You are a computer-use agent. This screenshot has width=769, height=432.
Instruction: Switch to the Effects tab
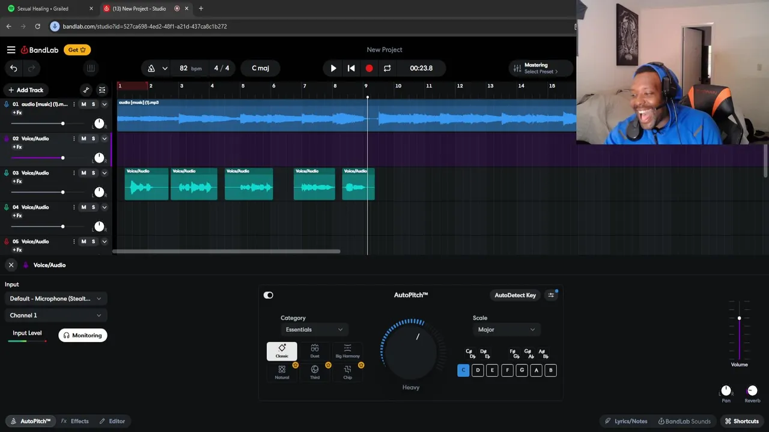click(x=75, y=421)
